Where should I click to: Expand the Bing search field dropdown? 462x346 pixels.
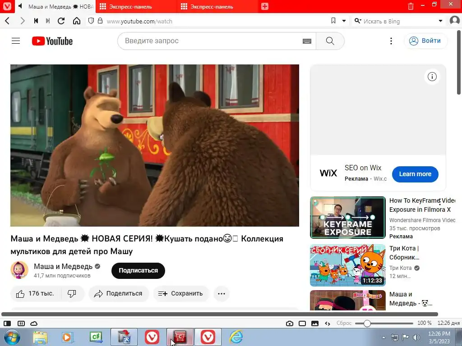click(440, 21)
